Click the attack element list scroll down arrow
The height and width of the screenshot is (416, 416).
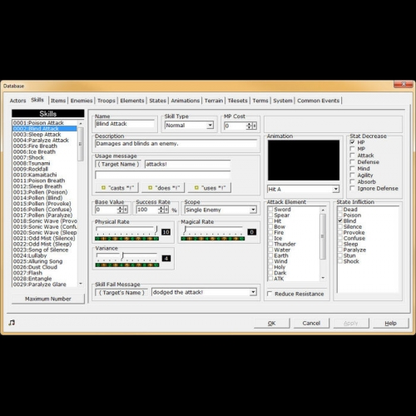click(323, 278)
